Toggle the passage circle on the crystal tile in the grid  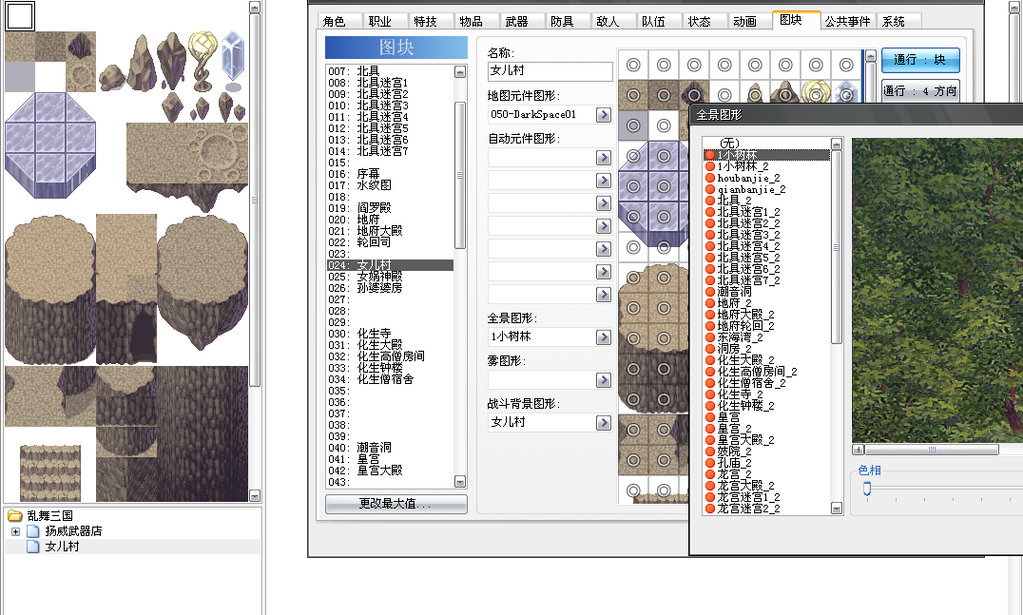[846, 95]
